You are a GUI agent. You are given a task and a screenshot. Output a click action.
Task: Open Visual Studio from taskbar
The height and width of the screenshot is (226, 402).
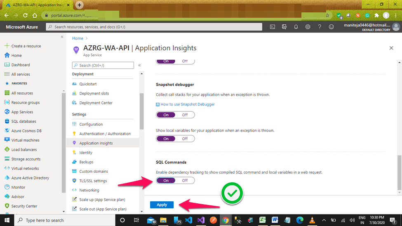201,220
